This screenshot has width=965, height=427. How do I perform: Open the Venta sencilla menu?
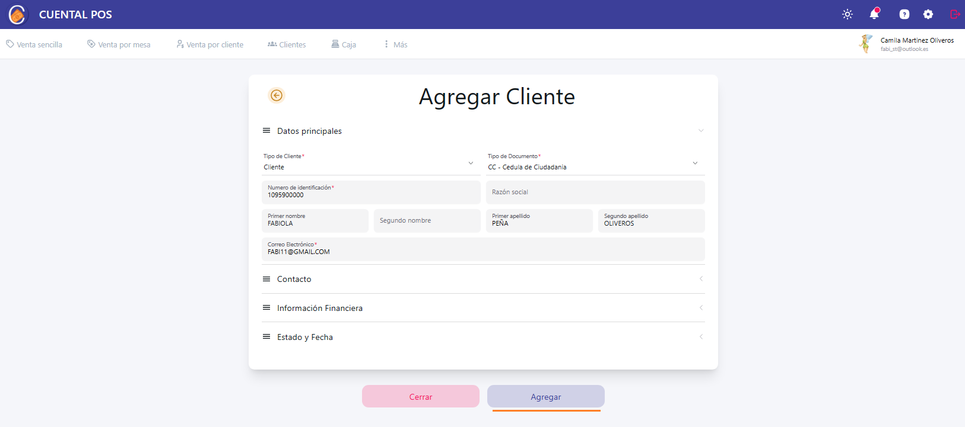(x=34, y=44)
